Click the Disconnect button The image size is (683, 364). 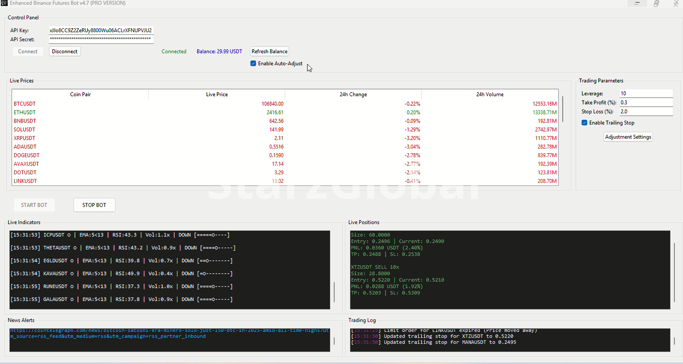coord(65,51)
